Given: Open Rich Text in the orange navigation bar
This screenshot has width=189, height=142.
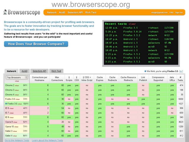Looking at the screenshot, I should point(90,13).
